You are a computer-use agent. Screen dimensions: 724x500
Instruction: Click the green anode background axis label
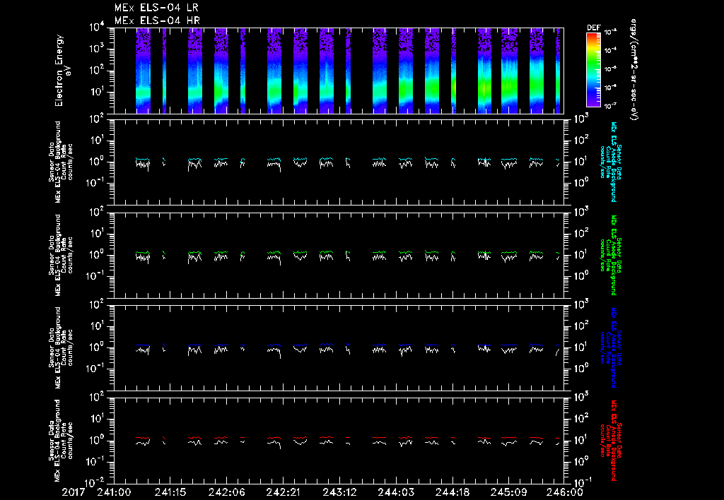[x=610, y=255]
